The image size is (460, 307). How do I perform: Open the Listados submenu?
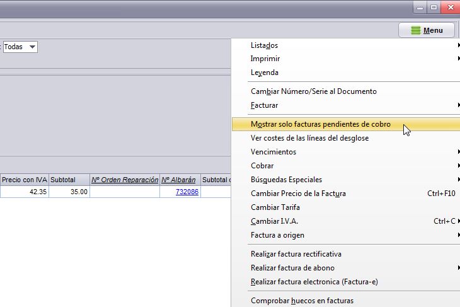click(346, 45)
